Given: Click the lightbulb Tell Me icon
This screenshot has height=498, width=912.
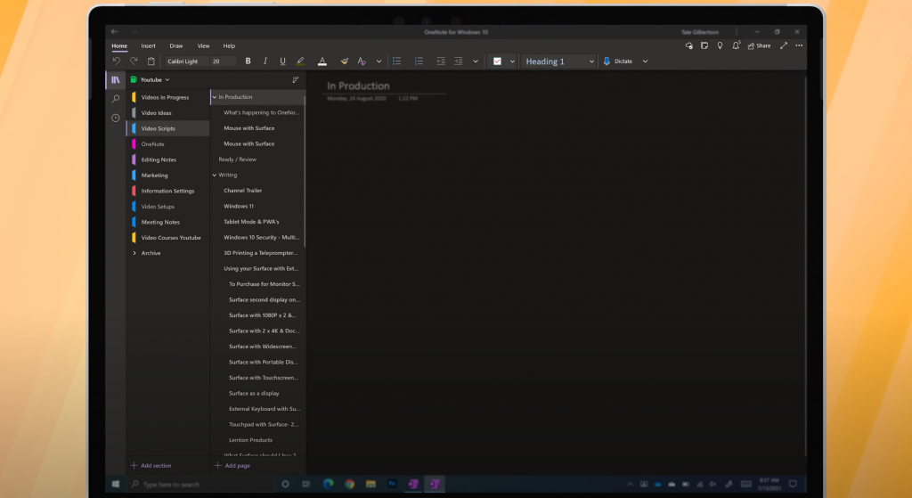Looking at the screenshot, I should point(720,45).
